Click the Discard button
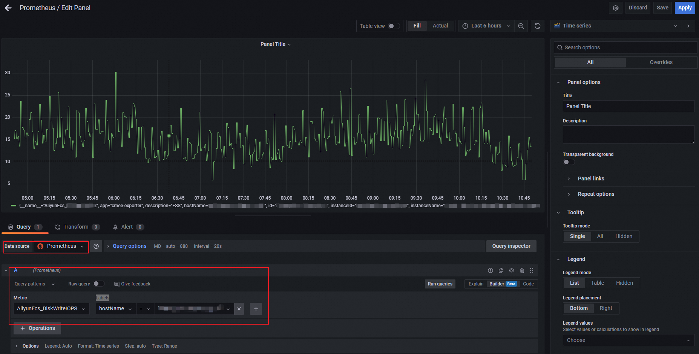Image resolution: width=699 pixels, height=354 pixels. point(638,8)
